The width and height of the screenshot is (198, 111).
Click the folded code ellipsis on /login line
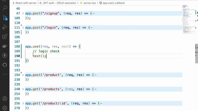tap(92, 28)
